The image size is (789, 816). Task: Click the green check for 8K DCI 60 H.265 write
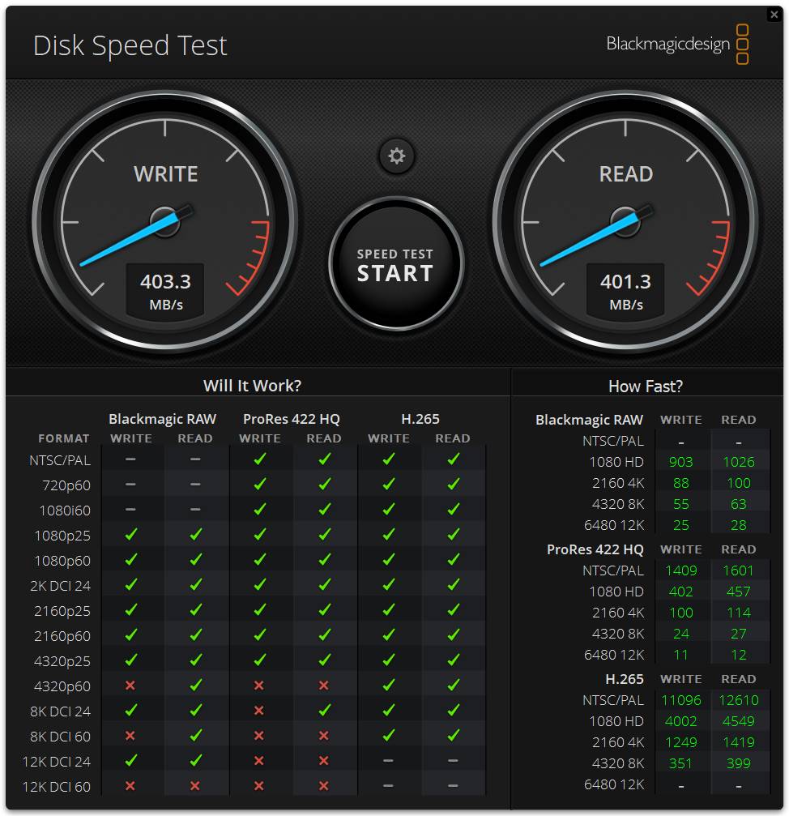click(x=389, y=735)
